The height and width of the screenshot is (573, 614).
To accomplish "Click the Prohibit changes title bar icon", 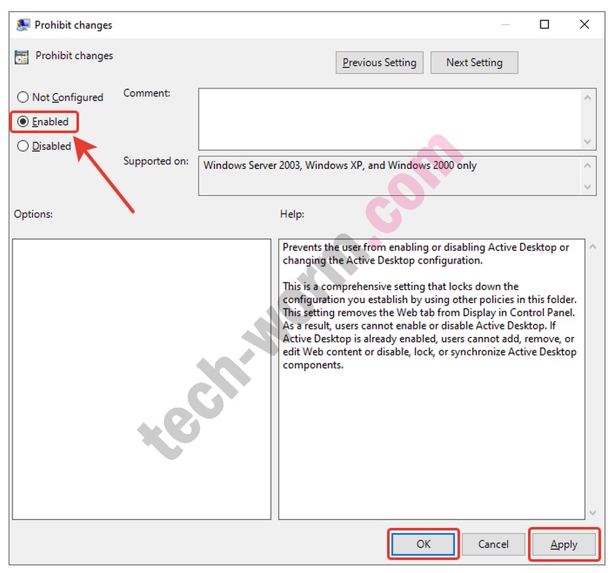I will 23,25.
